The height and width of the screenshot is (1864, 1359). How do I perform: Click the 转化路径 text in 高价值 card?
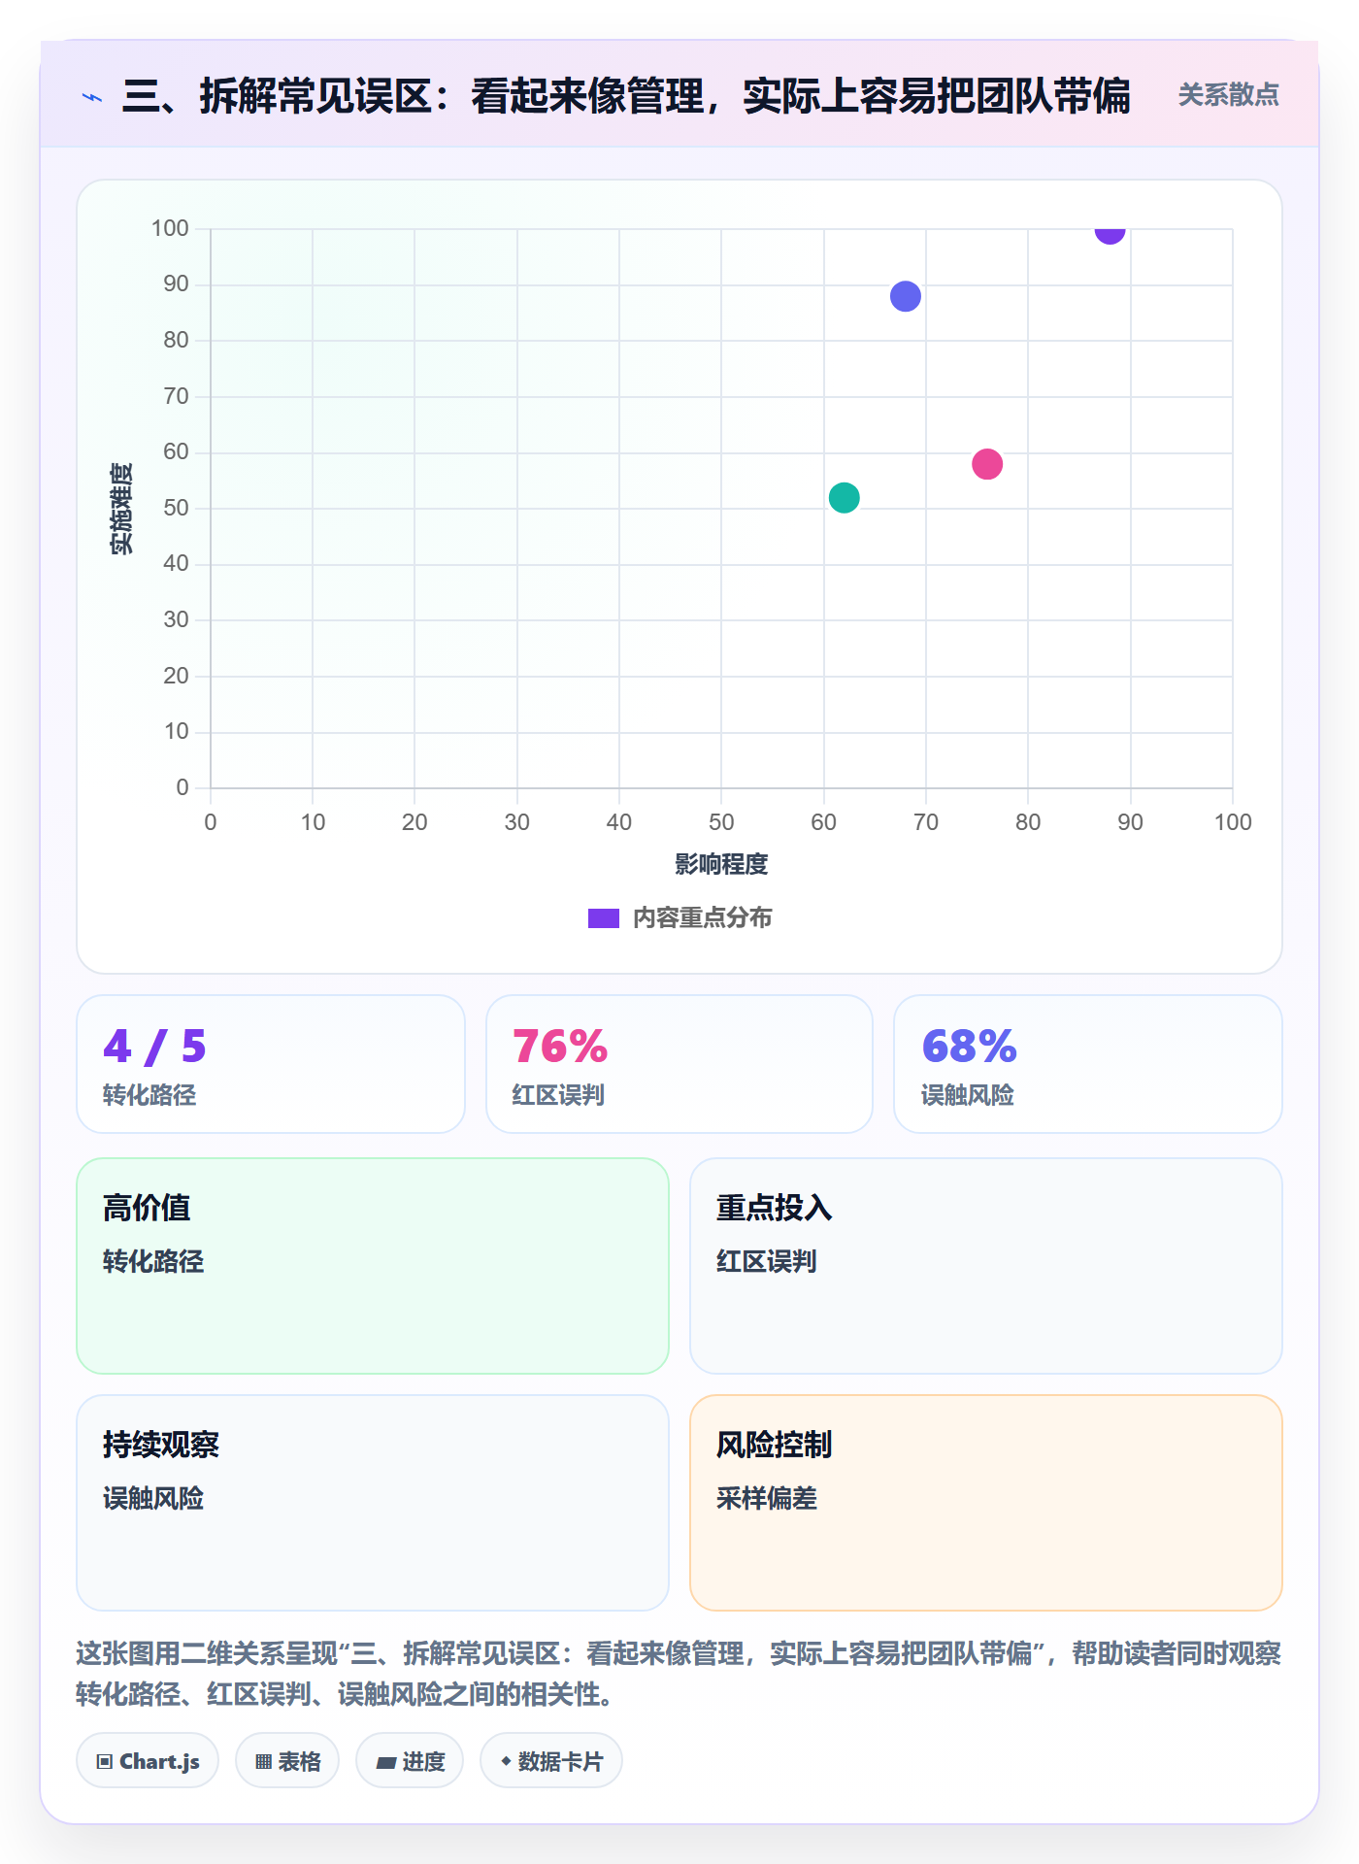[153, 1262]
